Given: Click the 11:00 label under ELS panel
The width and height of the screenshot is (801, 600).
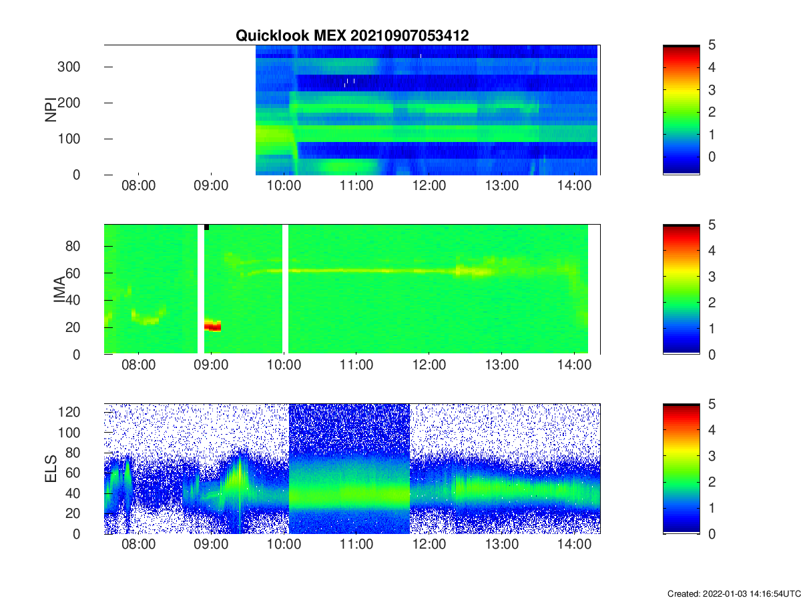Looking at the screenshot, I should [x=357, y=545].
